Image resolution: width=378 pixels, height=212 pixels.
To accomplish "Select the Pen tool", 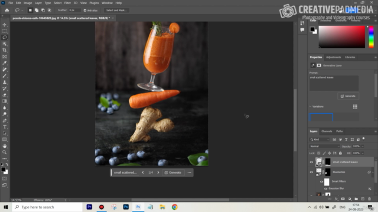I will (x=4, y=120).
